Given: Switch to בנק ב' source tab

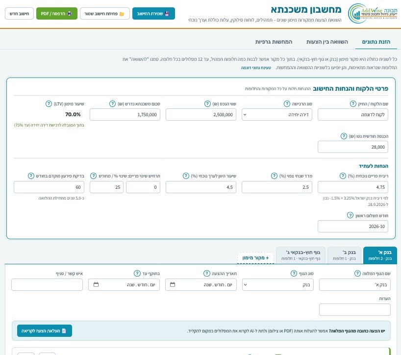Looking at the screenshot, I should 344,255.
